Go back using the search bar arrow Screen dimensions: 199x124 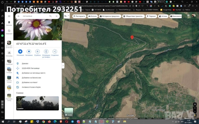[19, 16]
